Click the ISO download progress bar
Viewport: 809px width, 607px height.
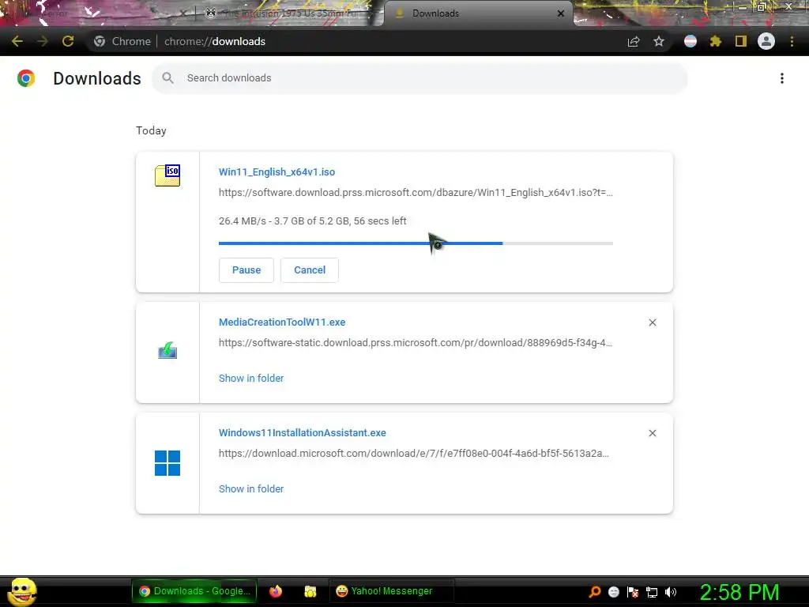[416, 243]
